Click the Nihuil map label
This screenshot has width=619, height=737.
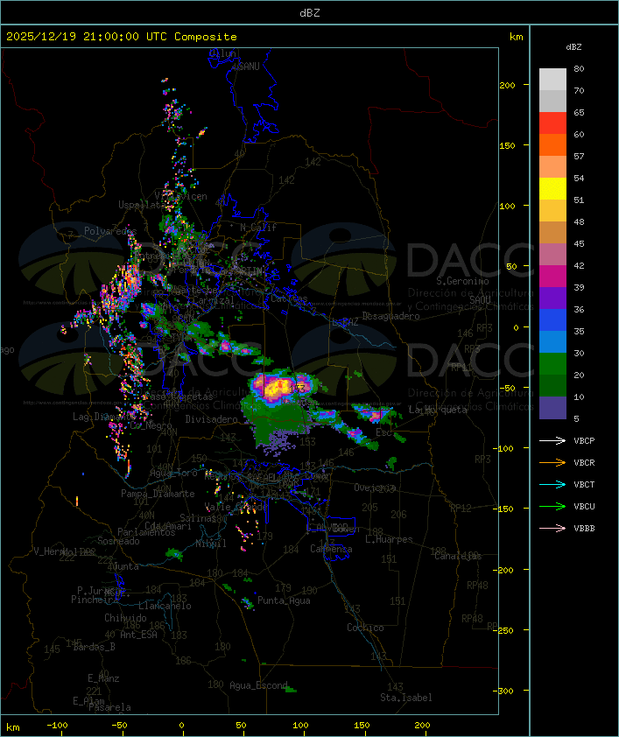pyautogui.click(x=210, y=544)
